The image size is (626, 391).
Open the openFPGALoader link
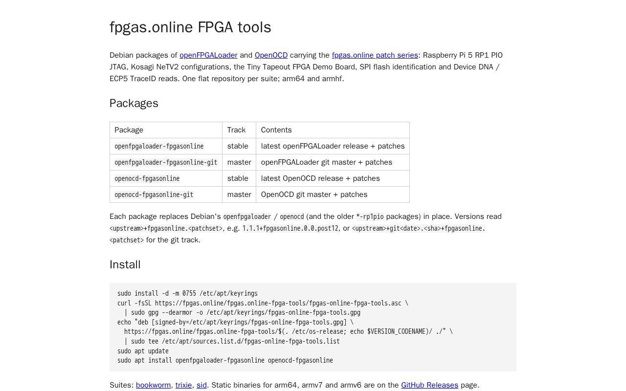coord(208,55)
